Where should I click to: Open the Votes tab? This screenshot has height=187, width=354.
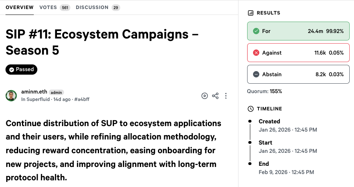54,7
